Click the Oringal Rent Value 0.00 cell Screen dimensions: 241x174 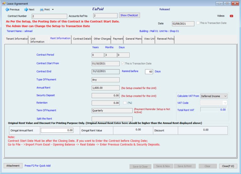[x=133, y=130]
